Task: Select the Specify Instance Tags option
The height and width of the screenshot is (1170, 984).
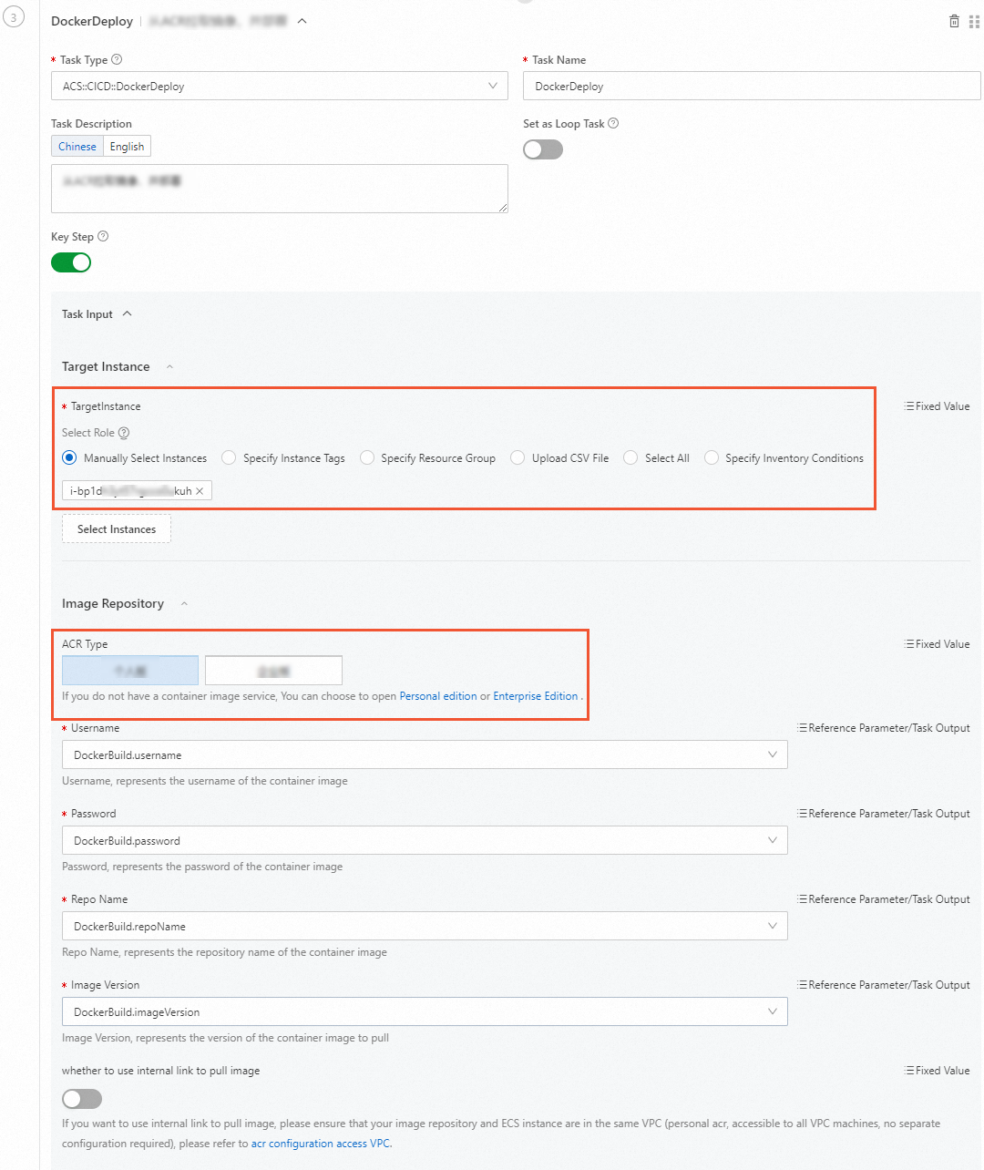Action: 229,457
